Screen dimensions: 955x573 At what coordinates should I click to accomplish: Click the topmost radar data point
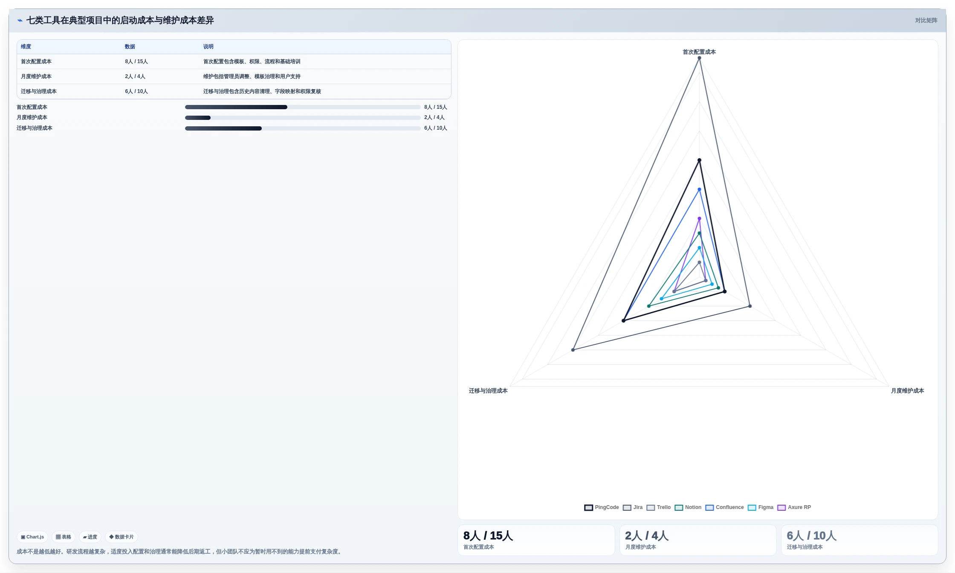click(x=699, y=58)
